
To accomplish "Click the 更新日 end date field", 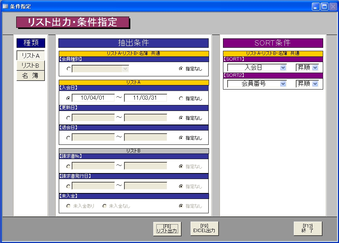I will pos(145,118).
